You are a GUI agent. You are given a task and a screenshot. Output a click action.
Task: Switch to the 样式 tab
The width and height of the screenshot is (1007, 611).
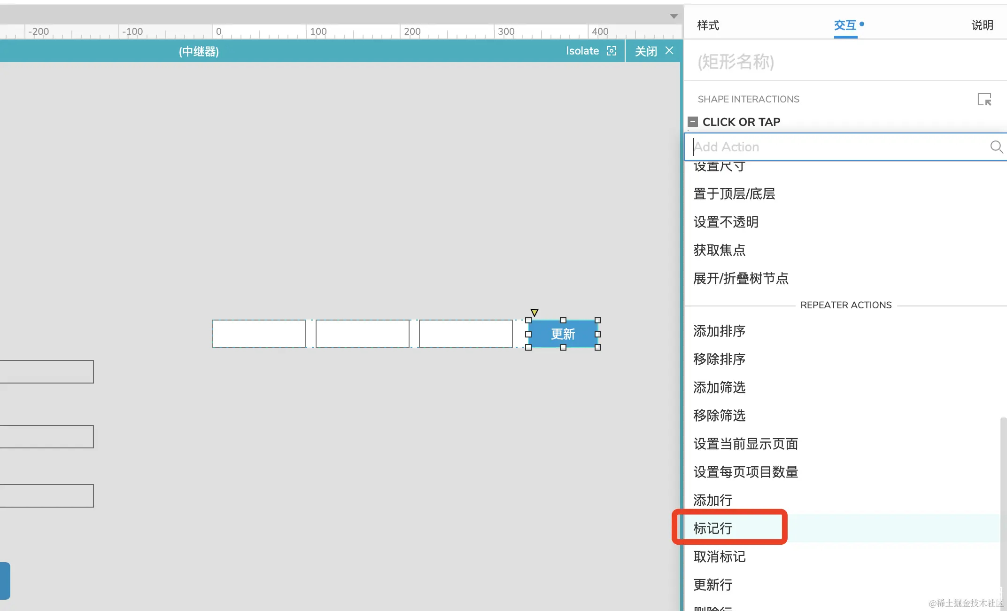click(x=708, y=25)
